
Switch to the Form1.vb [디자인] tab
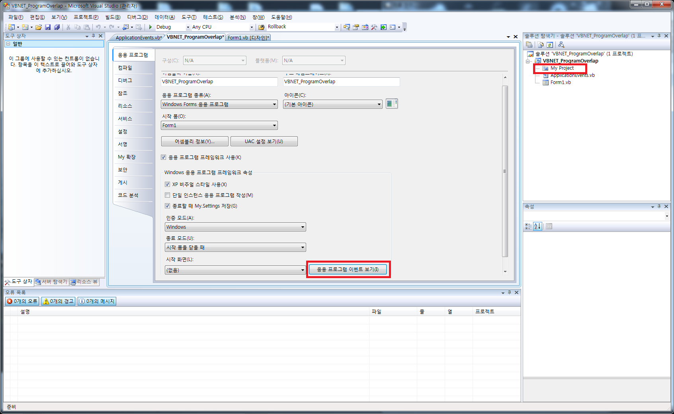248,38
